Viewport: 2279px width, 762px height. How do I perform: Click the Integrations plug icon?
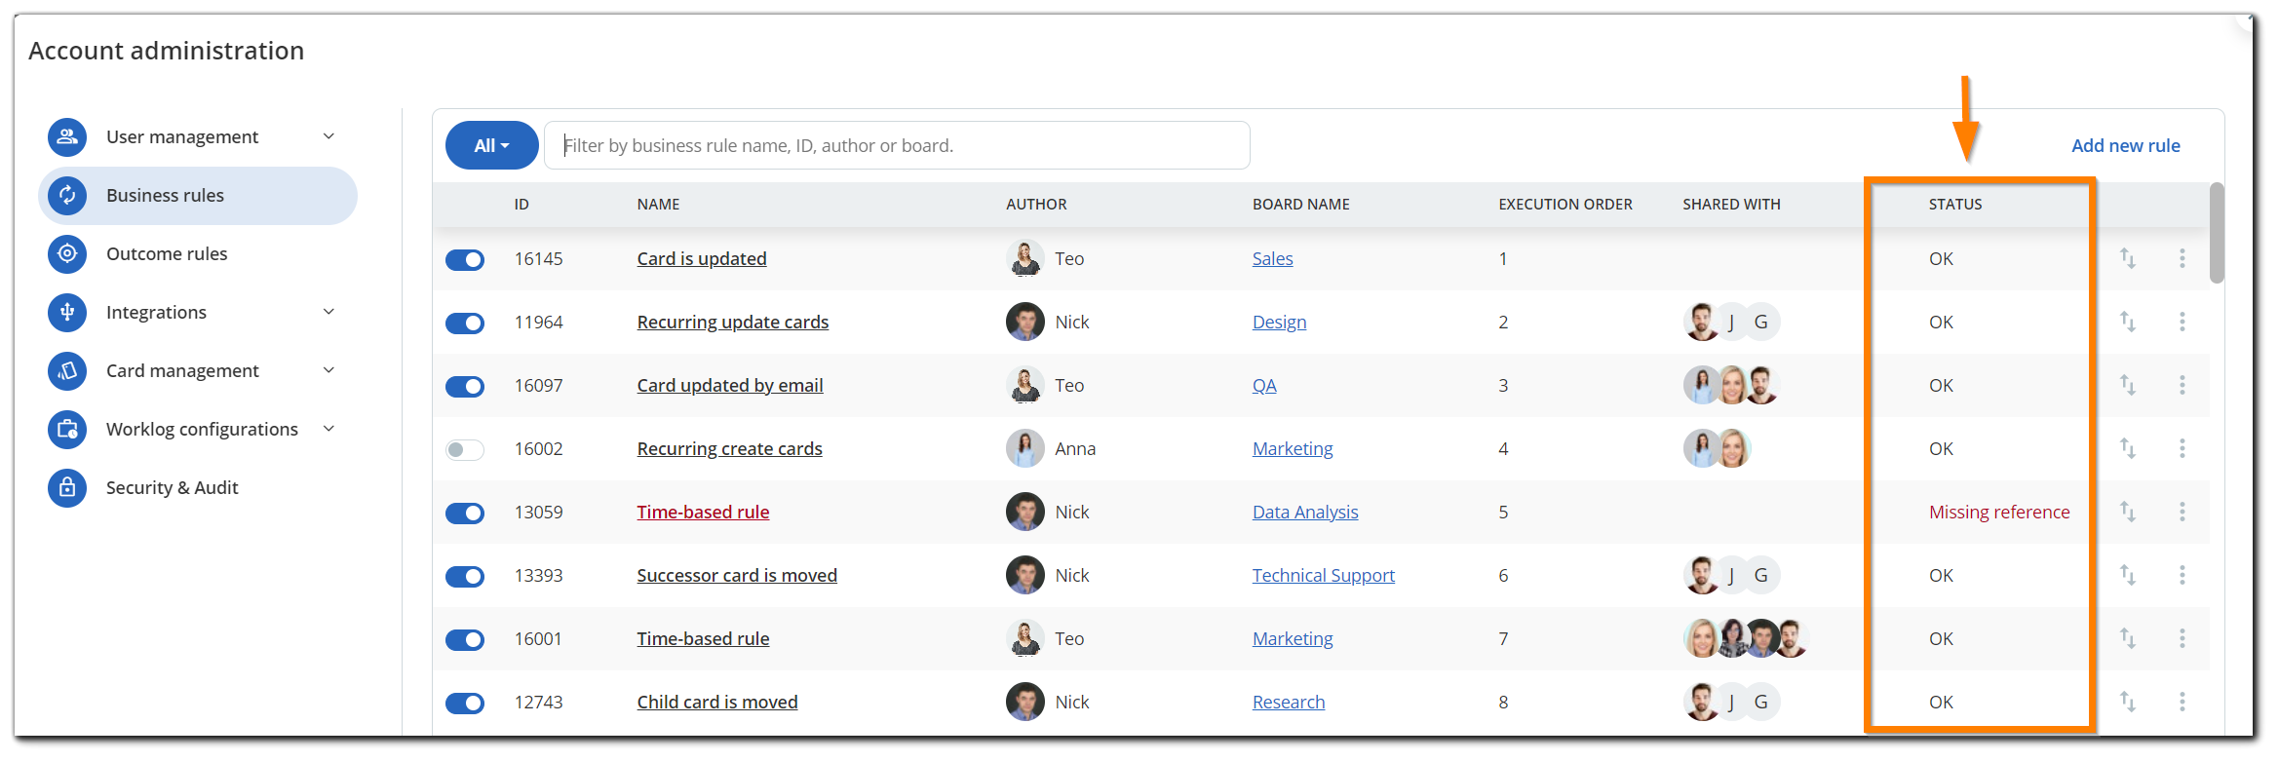click(67, 313)
